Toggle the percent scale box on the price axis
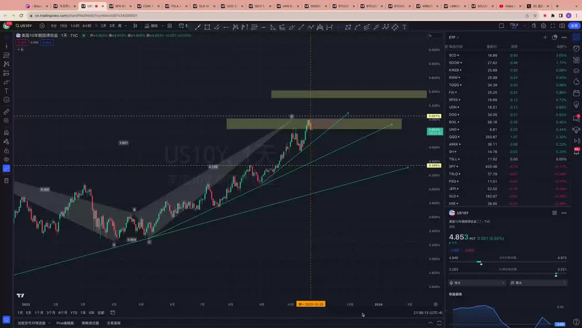Screen dimensions: 582x328 click(430, 36)
